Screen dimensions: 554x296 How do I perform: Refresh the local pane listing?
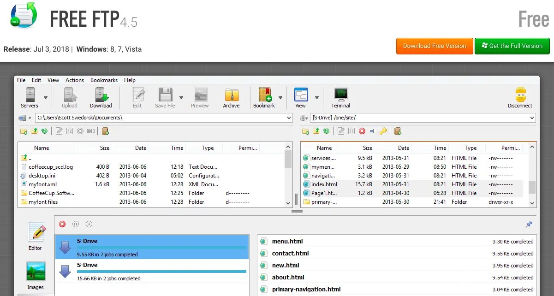(44, 131)
